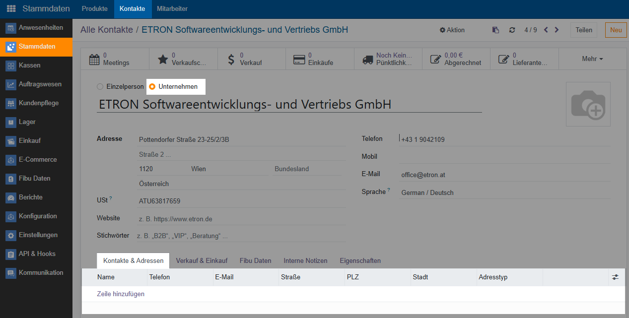The image size is (629, 318).
Task: Open the Produkte menu item
Action: click(94, 9)
